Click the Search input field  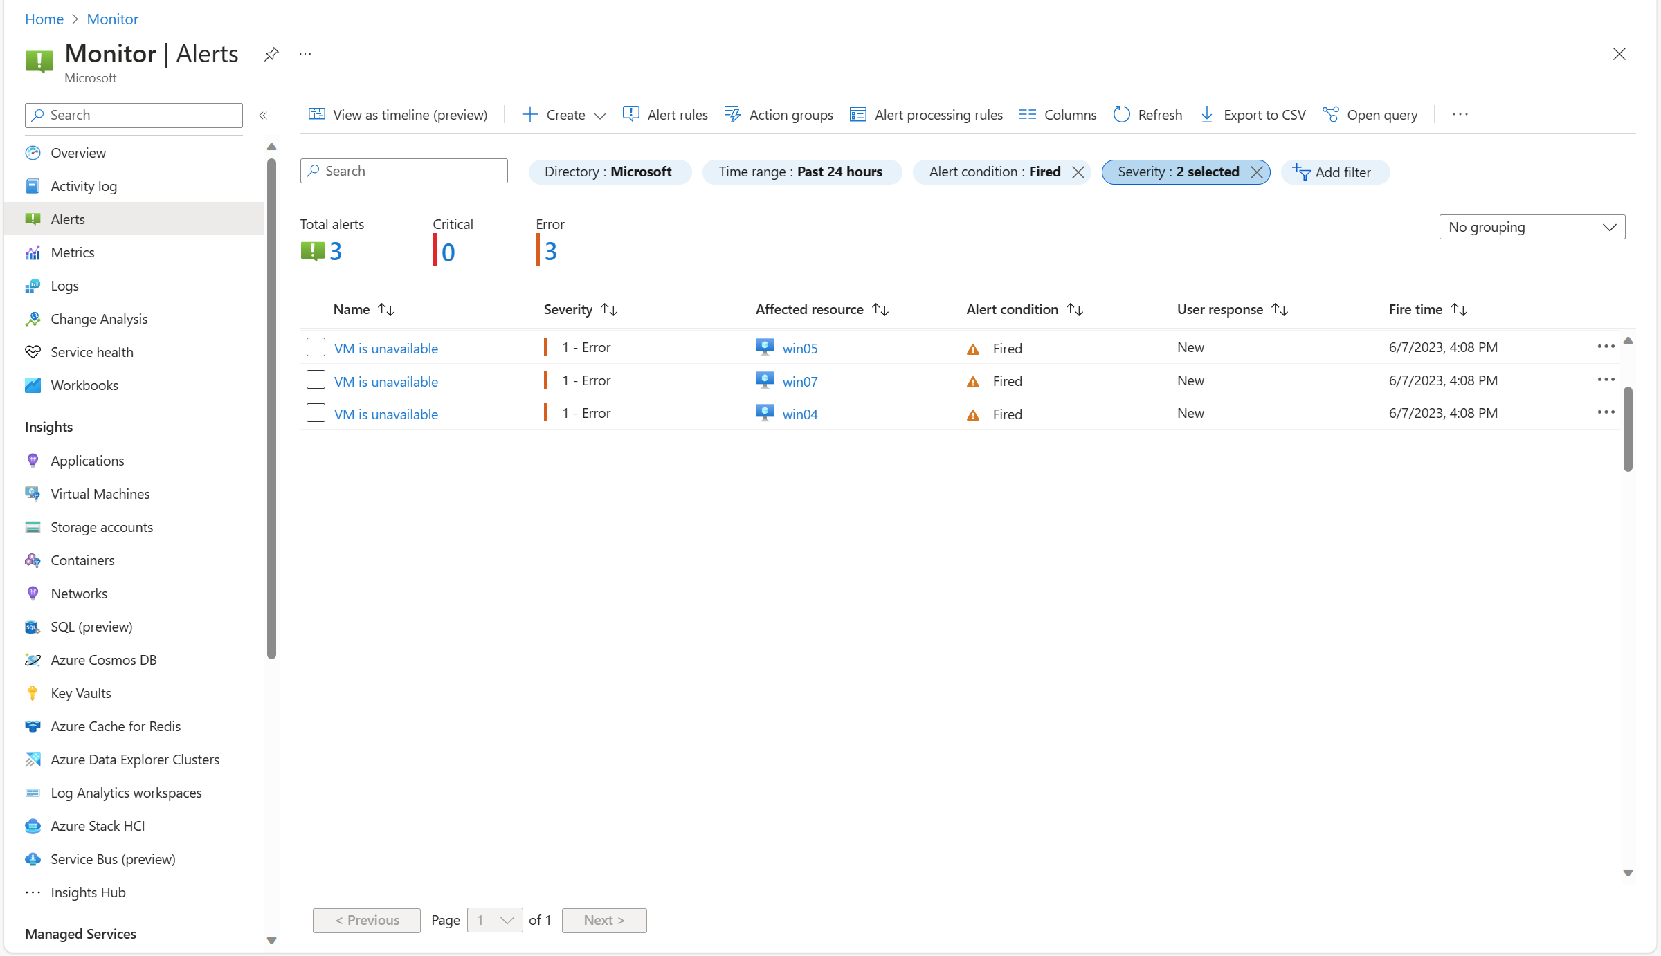(x=405, y=171)
